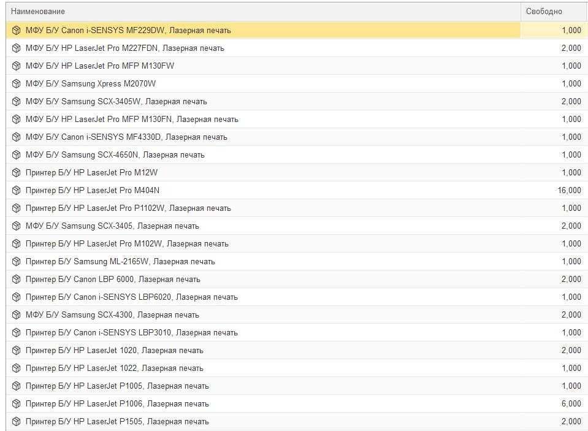
Task: Click free quantity 2,000 for Samsung SCX-4300
Action: [571, 315]
